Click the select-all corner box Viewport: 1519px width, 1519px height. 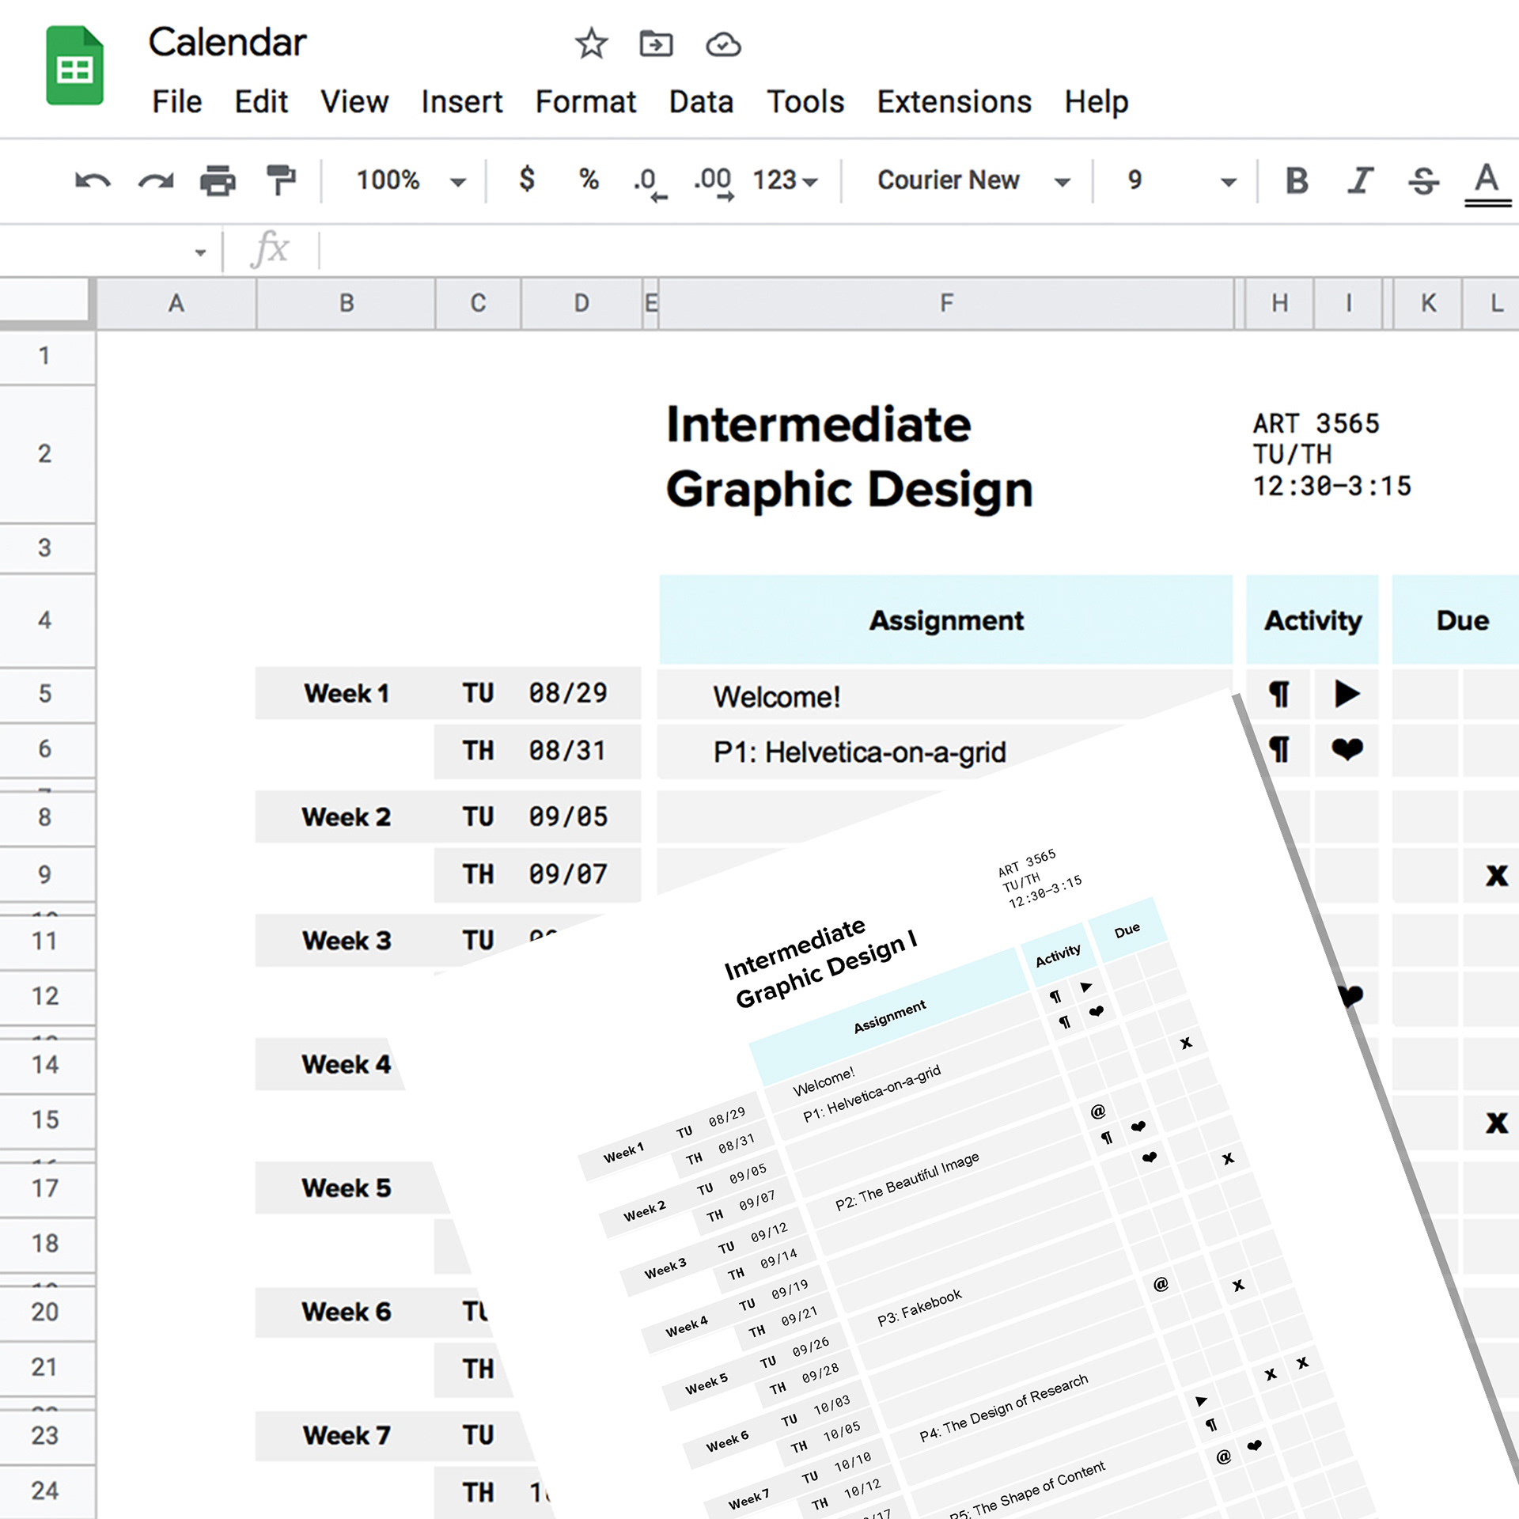[x=46, y=301]
